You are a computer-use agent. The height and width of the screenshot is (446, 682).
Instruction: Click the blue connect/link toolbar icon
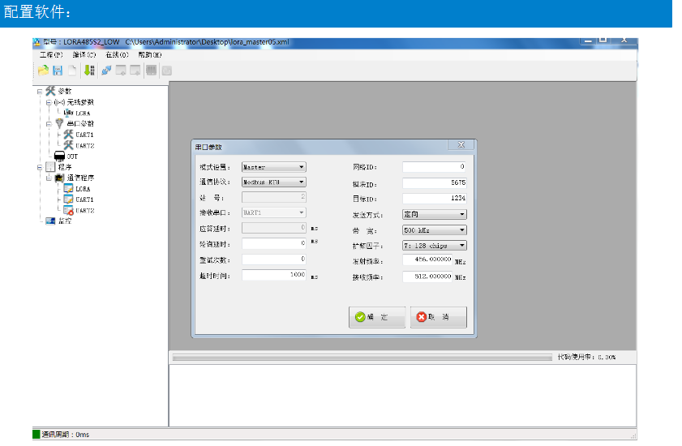tap(106, 70)
